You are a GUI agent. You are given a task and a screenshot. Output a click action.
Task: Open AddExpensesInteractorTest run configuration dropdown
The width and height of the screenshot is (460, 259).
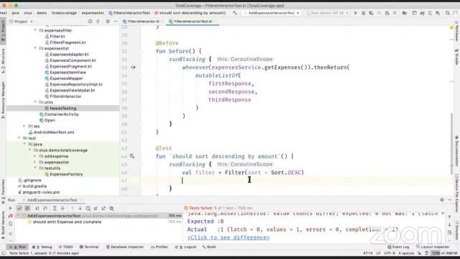click(x=272, y=13)
